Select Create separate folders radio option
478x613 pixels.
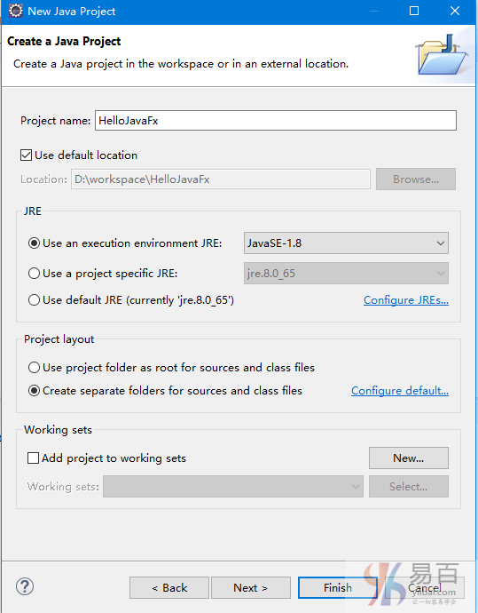(x=34, y=391)
